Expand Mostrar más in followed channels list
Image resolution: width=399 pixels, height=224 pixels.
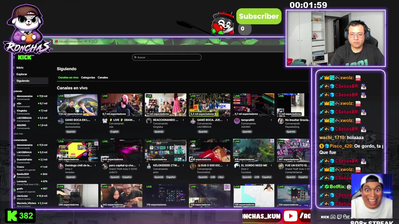pos(18,133)
